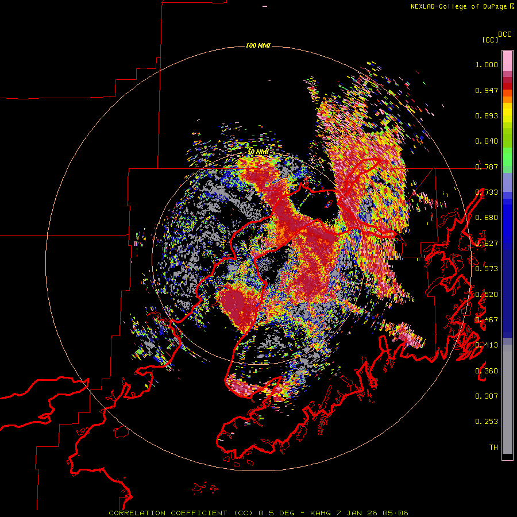Viewport: 517px width, 517px height.
Task: Click the KAHG radar site identifier
Action: [x=320, y=513]
